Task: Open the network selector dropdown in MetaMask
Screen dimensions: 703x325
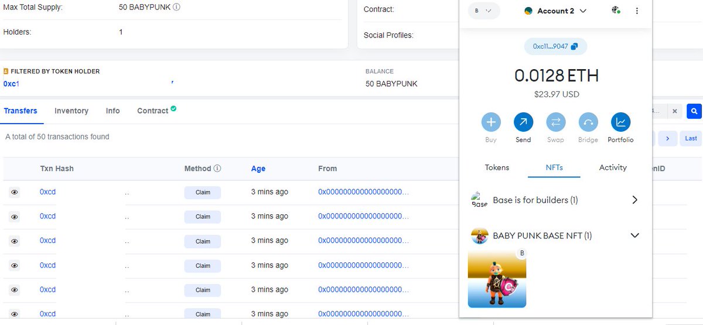Action: pos(484,11)
